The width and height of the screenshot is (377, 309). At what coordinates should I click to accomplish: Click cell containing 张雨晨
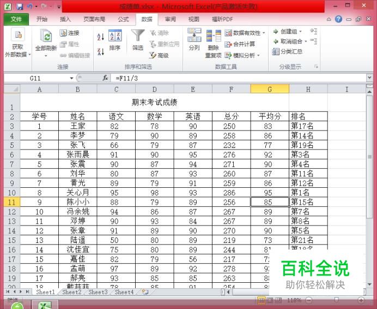coord(78,154)
